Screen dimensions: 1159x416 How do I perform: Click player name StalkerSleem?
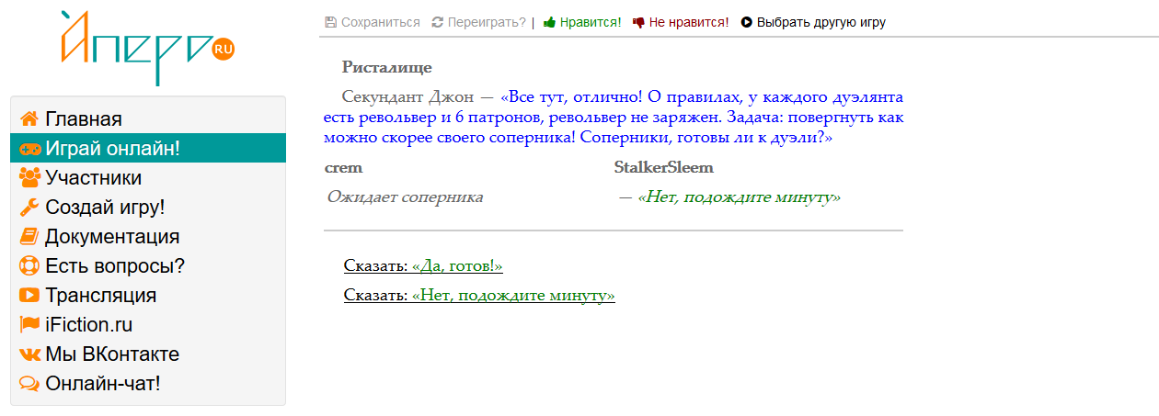pos(664,168)
